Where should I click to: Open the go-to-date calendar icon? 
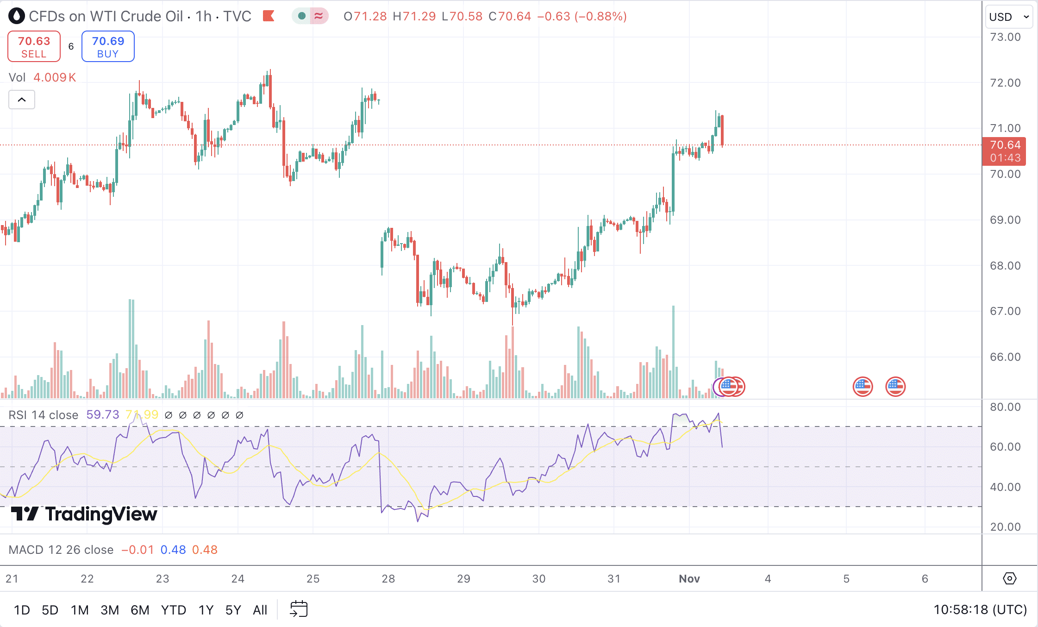[x=299, y=609]
